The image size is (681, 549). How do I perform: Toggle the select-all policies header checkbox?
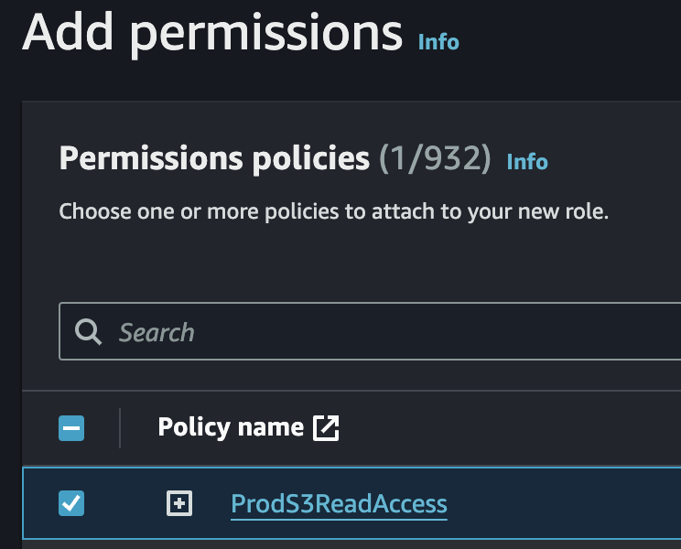click(x=71, y=427)
